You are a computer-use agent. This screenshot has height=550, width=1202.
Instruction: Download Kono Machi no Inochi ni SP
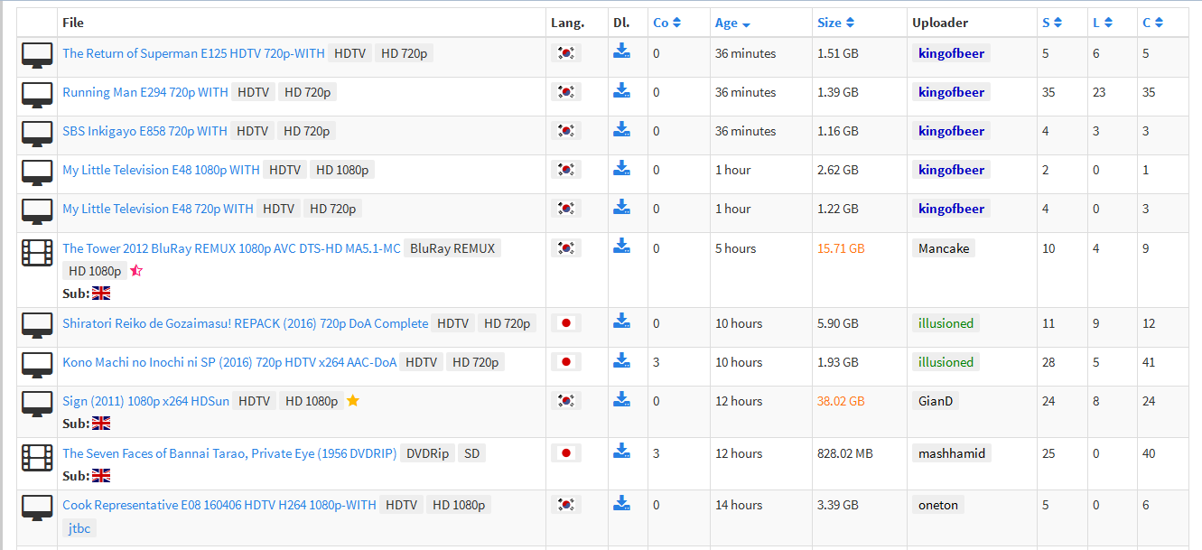(621, 360)
